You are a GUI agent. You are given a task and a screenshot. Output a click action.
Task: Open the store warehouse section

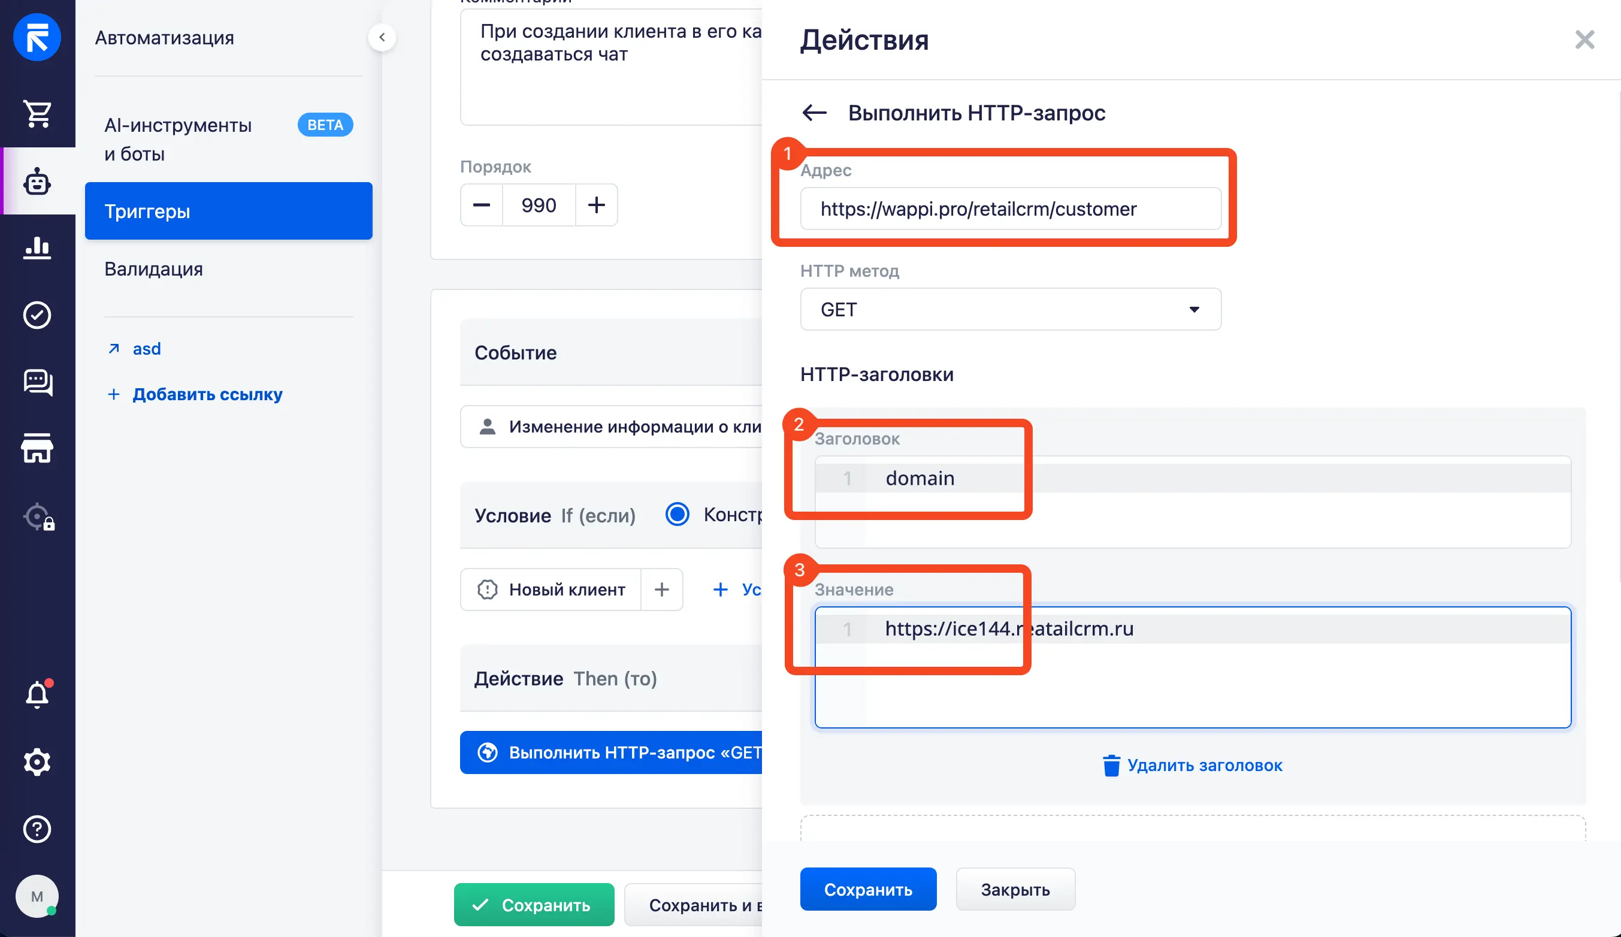click(x=37, y=448)
